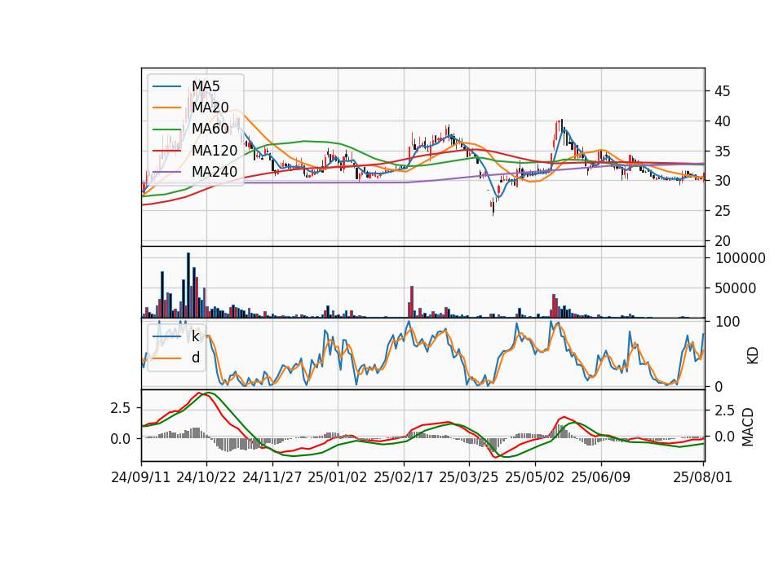The image size is (783, 562).
Task: Click the 24/09/11 date label
Action: click(x=141, y=477)
